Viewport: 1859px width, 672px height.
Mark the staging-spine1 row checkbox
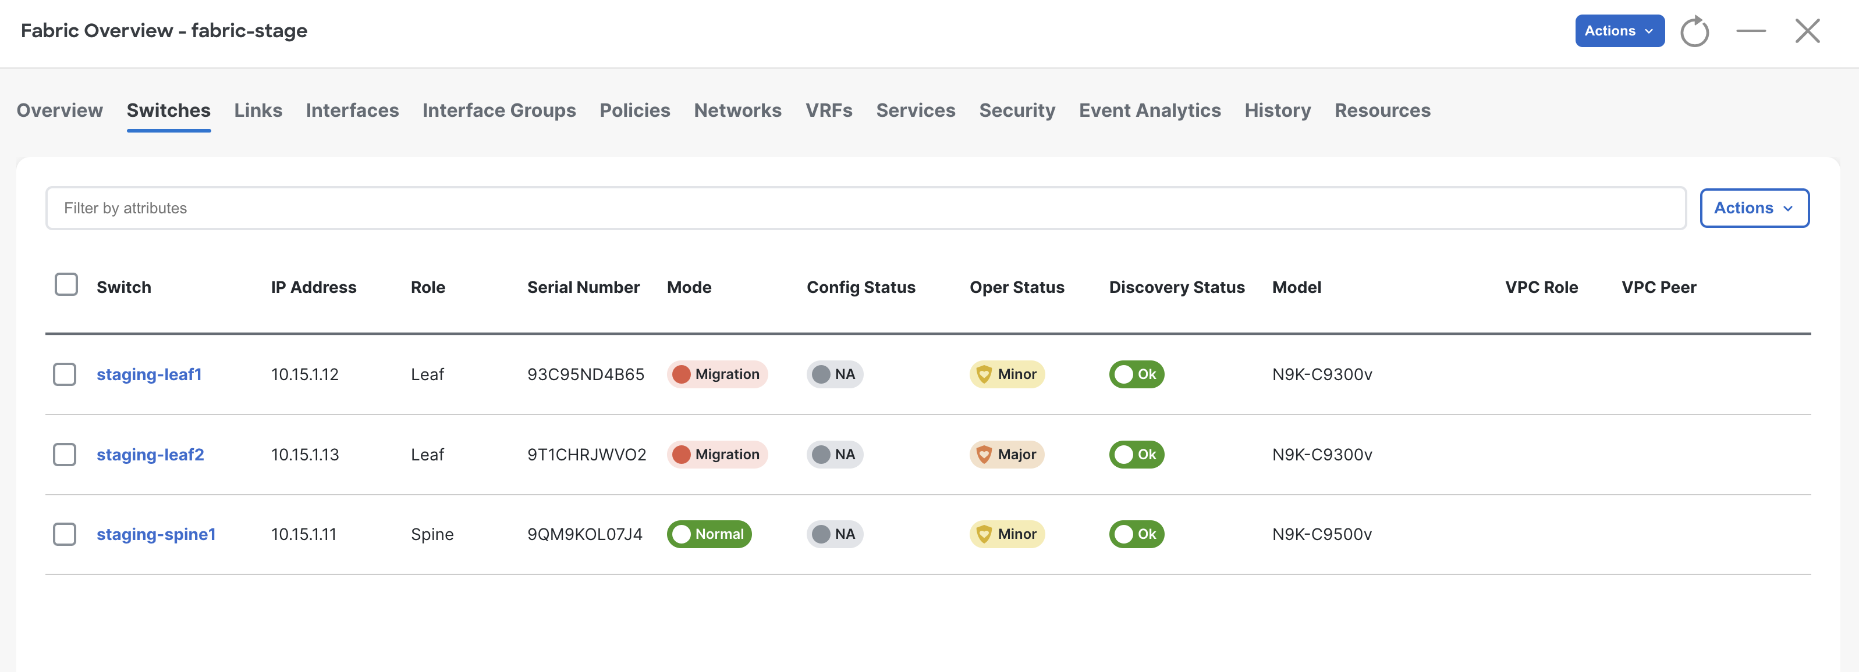tap(65, 534)
